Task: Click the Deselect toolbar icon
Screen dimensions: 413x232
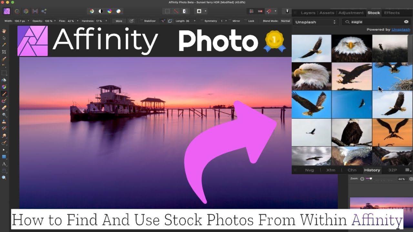Action: pyautogui.click(x=176, y=11)
